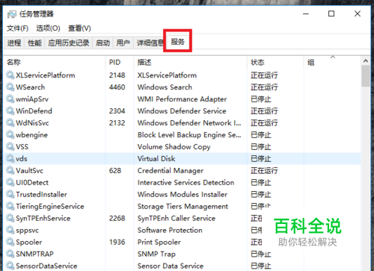
Task: Select the WinDefend service name
Action: tap(34, 111)
